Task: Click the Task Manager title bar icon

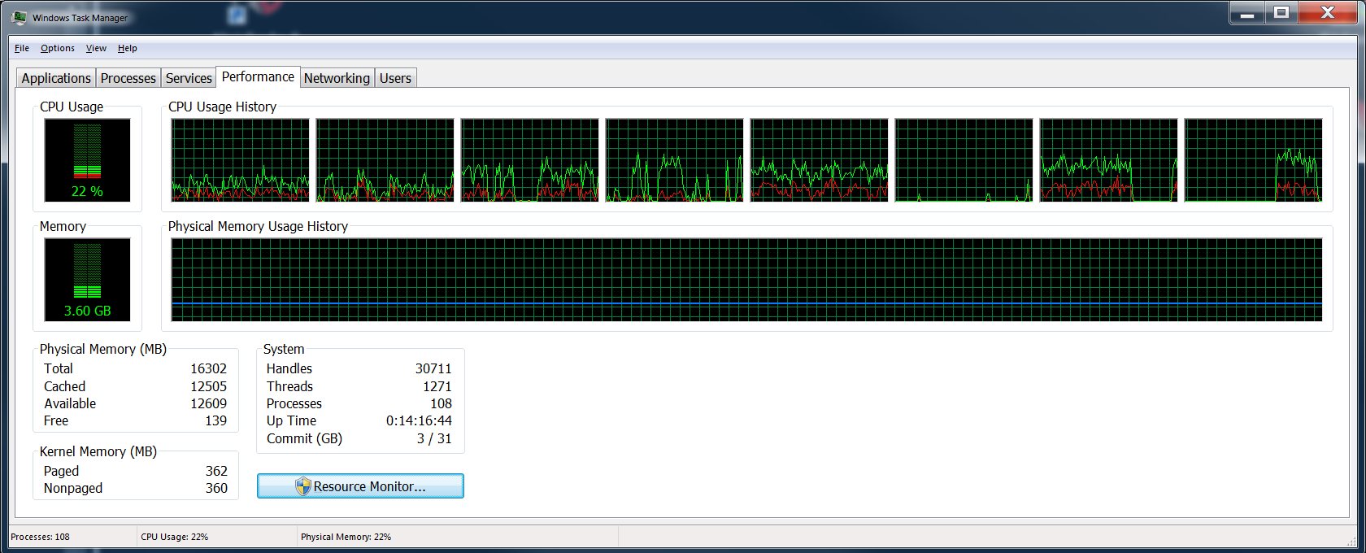Action: click(20, 17)
